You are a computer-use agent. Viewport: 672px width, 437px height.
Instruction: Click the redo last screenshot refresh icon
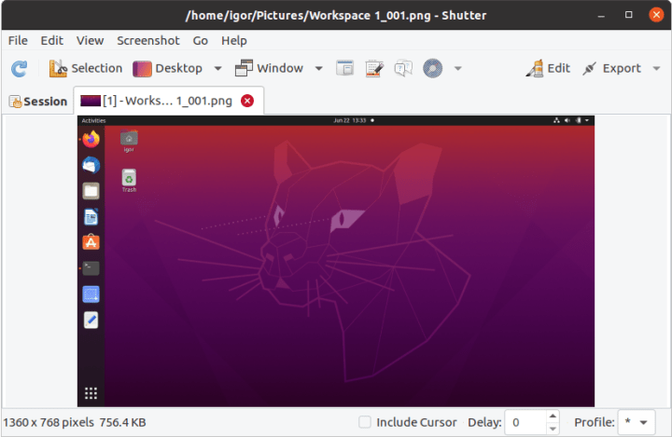[19, 68]
